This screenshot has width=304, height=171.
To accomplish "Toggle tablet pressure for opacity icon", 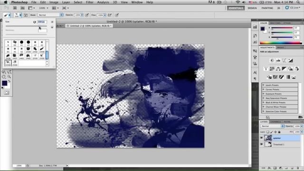I will click(87, 15).
